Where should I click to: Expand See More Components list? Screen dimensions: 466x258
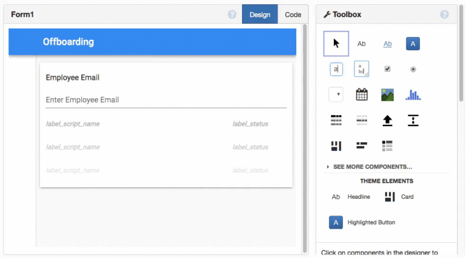372,167
